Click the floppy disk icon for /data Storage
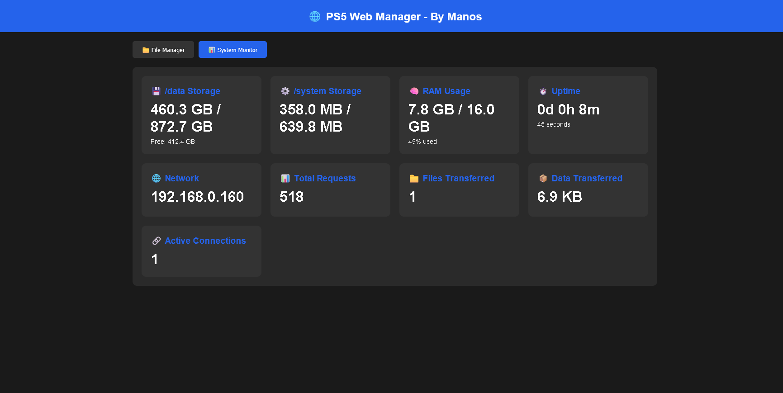The height and width of the screenshot is (393, 783). (157, 91)
